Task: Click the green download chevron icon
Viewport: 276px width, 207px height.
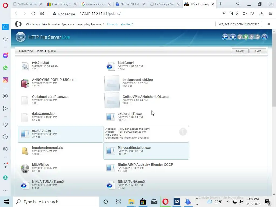Action: coord(246,37)
